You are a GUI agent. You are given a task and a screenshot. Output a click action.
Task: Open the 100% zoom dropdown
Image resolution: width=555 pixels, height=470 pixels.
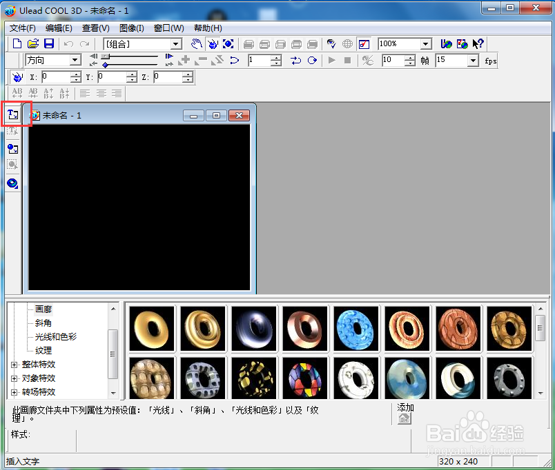[x=426, y=44]
